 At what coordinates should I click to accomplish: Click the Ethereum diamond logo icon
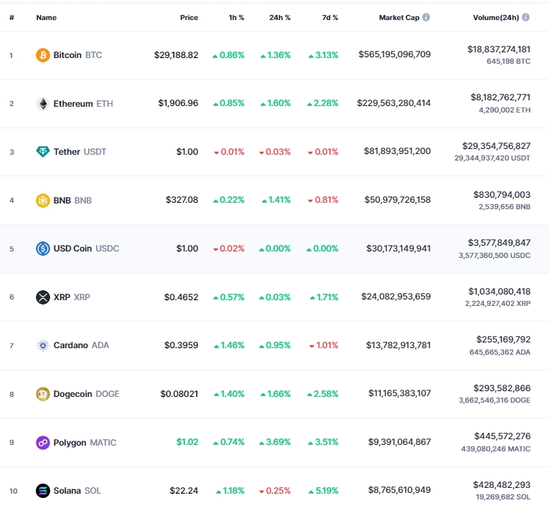[x=43, y=103]
